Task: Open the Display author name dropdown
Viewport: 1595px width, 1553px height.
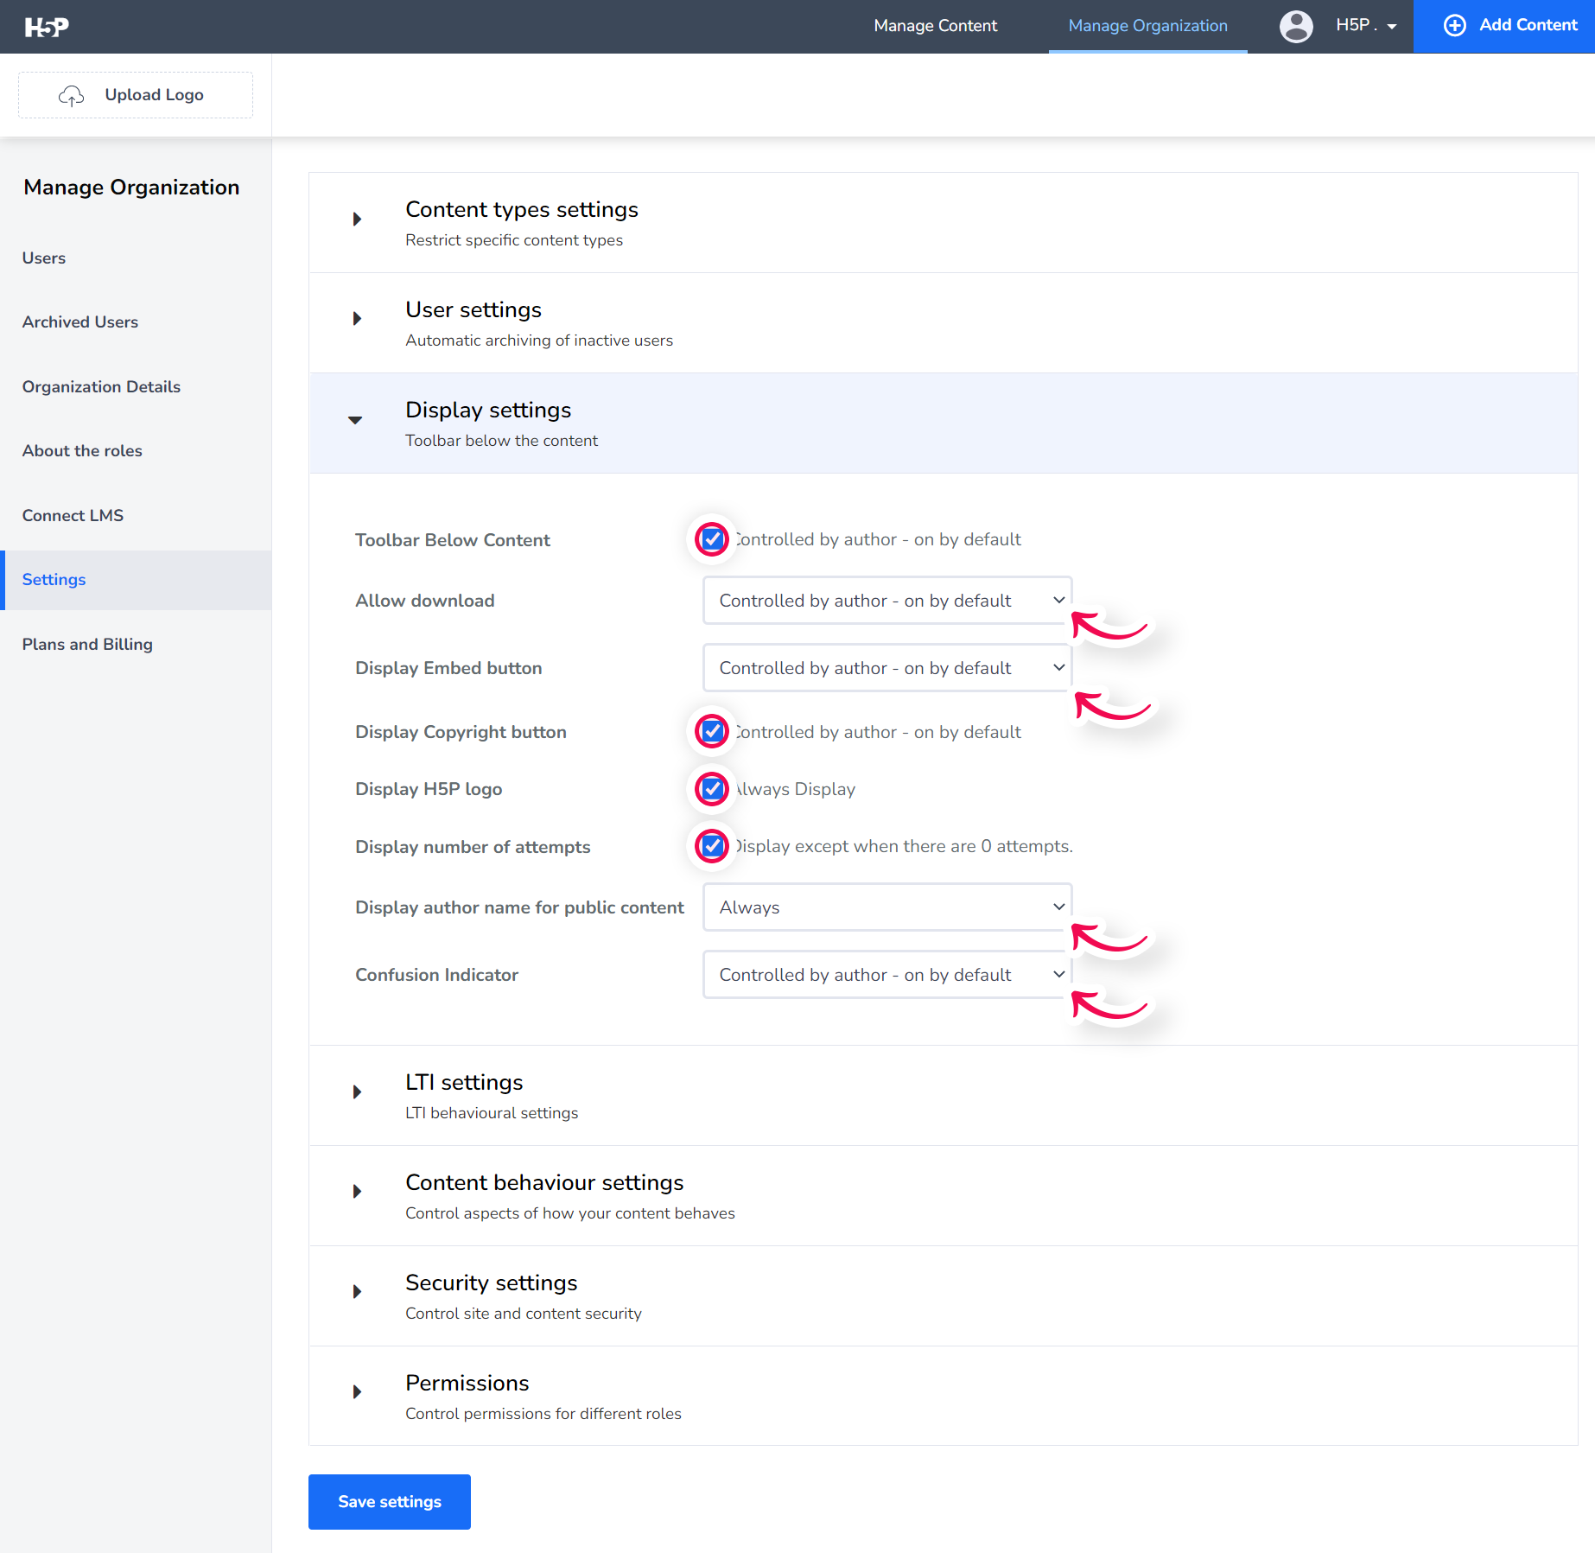Action: (x=886, y=907)
